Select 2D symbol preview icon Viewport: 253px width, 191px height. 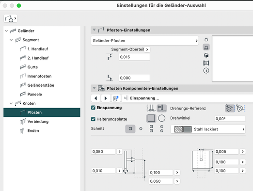point(206,40)
